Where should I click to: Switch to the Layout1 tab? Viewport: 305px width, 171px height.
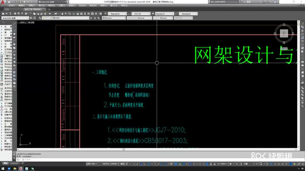(14, 163)
